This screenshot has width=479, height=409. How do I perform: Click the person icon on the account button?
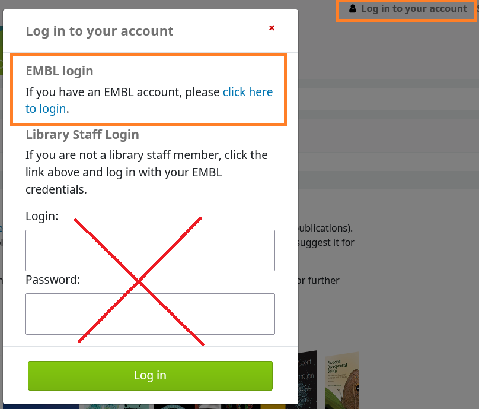click(x=353, y=8)
